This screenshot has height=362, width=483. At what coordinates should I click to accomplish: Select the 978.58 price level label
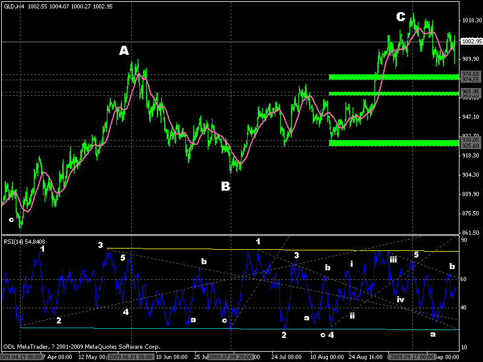(471, 74)
